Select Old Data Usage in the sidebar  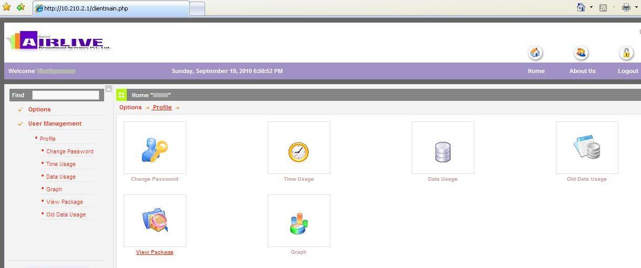(66, 214)
